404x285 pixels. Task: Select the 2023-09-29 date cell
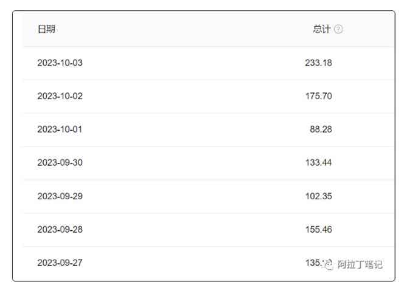(x=60, y=196)
